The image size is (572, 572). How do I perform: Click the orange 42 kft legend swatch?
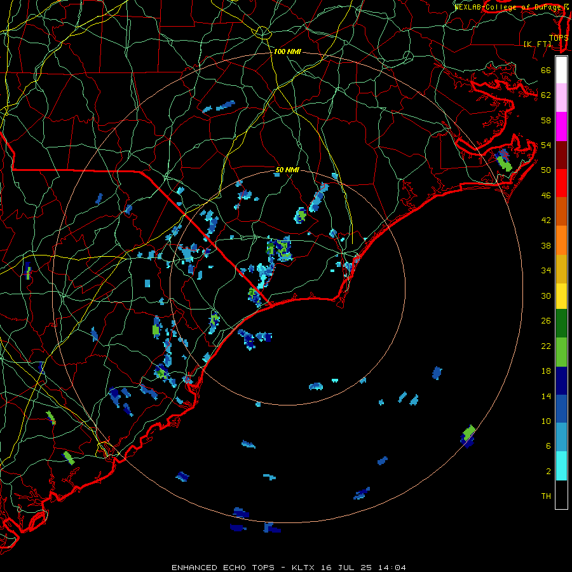(x=561, y=240)
